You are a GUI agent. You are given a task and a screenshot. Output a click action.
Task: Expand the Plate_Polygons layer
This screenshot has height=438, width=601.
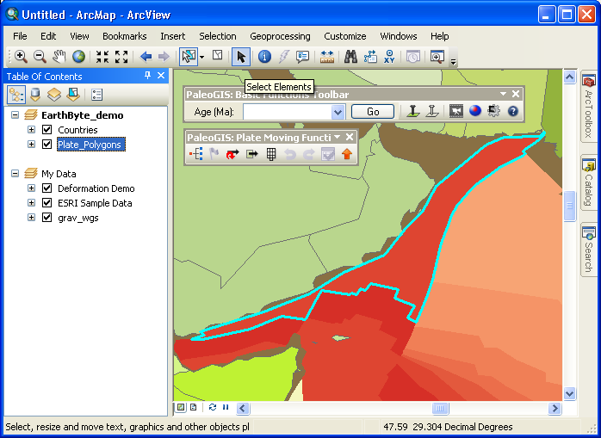click(32, 144)
